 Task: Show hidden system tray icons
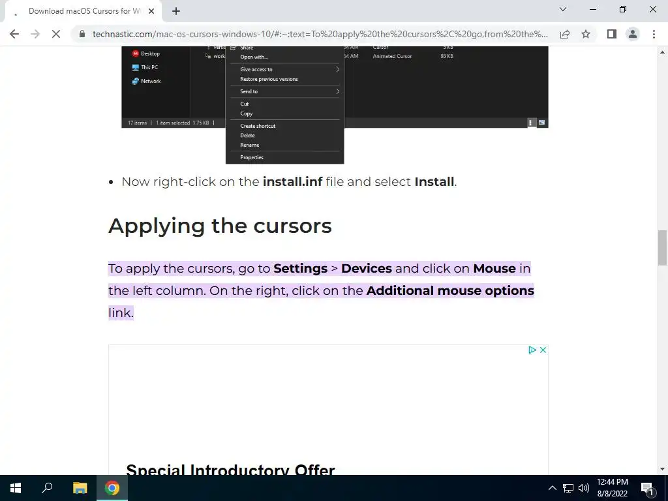552,488
